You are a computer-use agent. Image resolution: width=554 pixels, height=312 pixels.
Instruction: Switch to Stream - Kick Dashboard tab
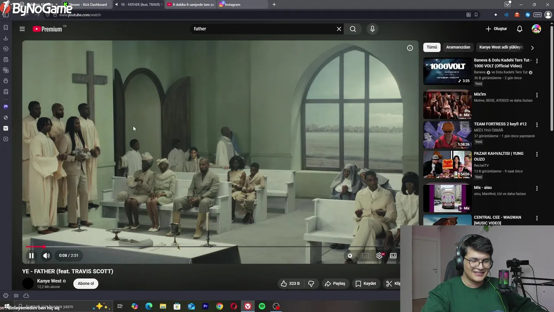click(x=87, y=4)
